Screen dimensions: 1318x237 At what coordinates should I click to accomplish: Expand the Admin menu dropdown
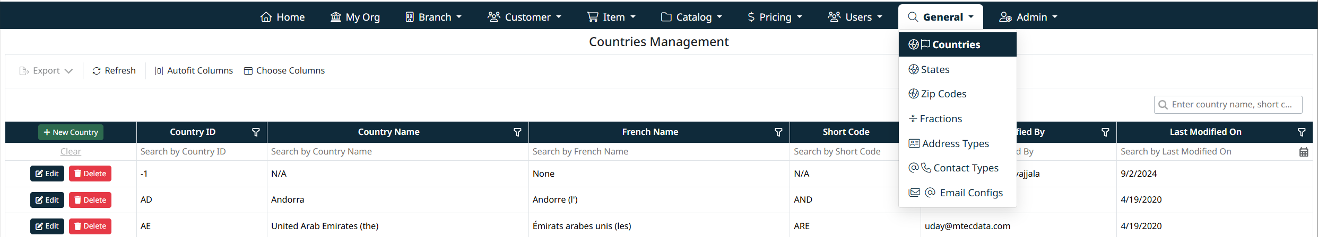[x=1028, y=17]
